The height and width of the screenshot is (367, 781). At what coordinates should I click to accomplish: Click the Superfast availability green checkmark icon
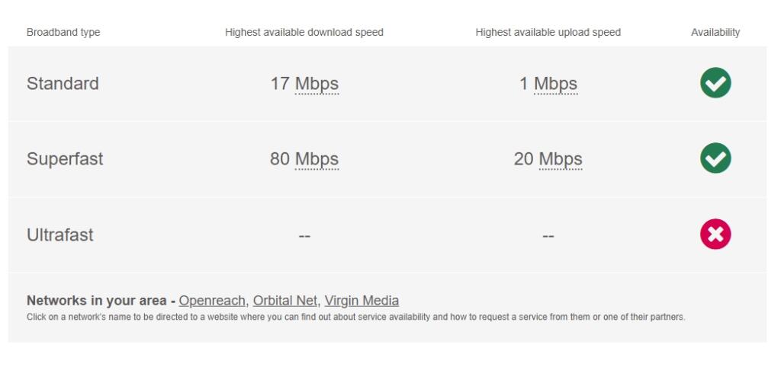pos(715,158)
